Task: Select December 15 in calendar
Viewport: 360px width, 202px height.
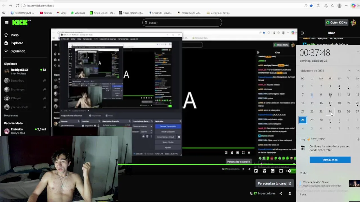Action: pos(312,103)
